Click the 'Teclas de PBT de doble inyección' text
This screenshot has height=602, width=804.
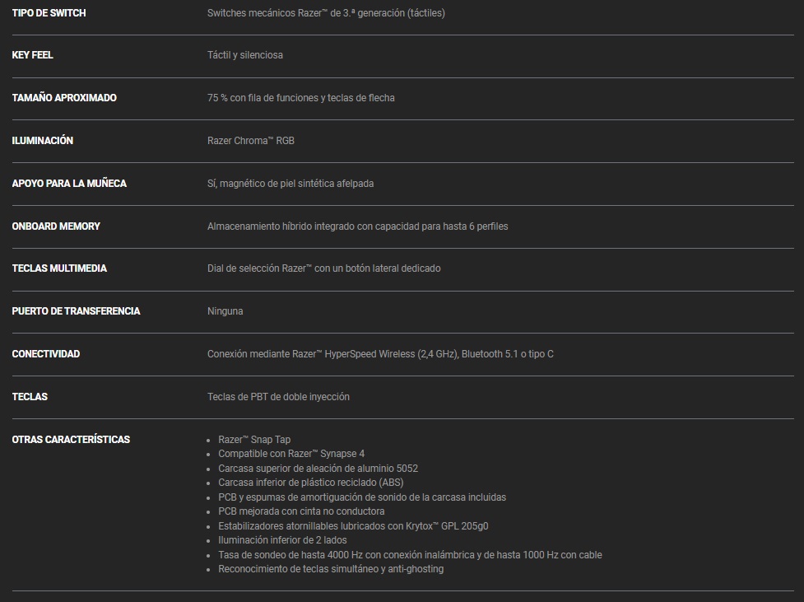[278, 397]
